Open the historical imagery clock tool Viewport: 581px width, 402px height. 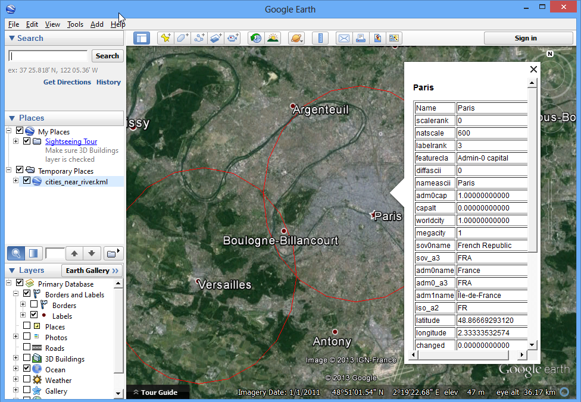pyautogui.click(x=256, y=38)
